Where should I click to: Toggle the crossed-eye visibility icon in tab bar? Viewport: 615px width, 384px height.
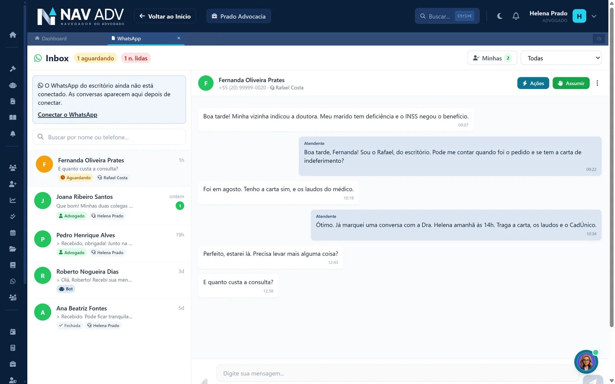coord(599,39)
